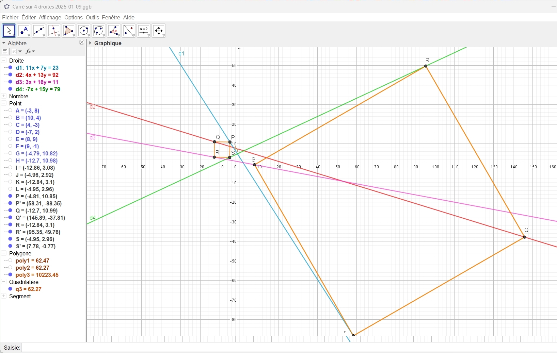The height and width of the screenshot is (353, 557).
Task: Hide point P' using its visibility bullet
Action: (x=11, y=203)
